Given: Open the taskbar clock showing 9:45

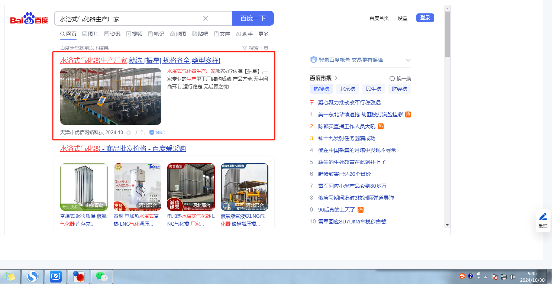Looking at the screenshot, I should [532, 277].
